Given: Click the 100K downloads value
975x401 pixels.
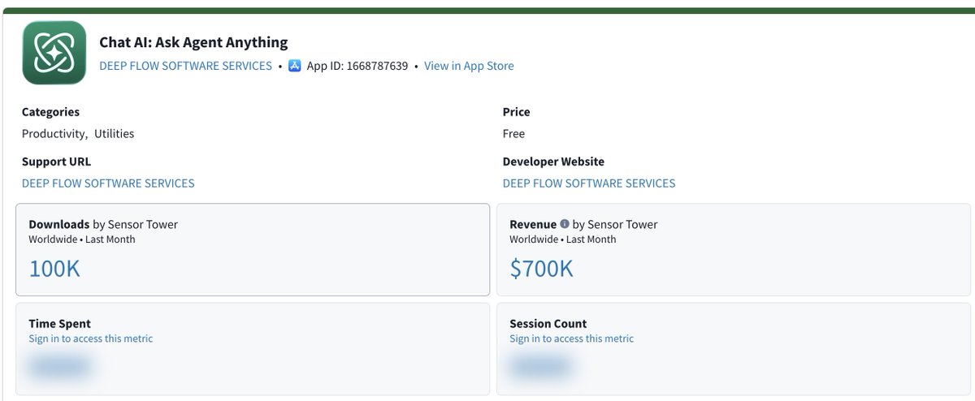Looking at the screenshot, I should [54, 269].
